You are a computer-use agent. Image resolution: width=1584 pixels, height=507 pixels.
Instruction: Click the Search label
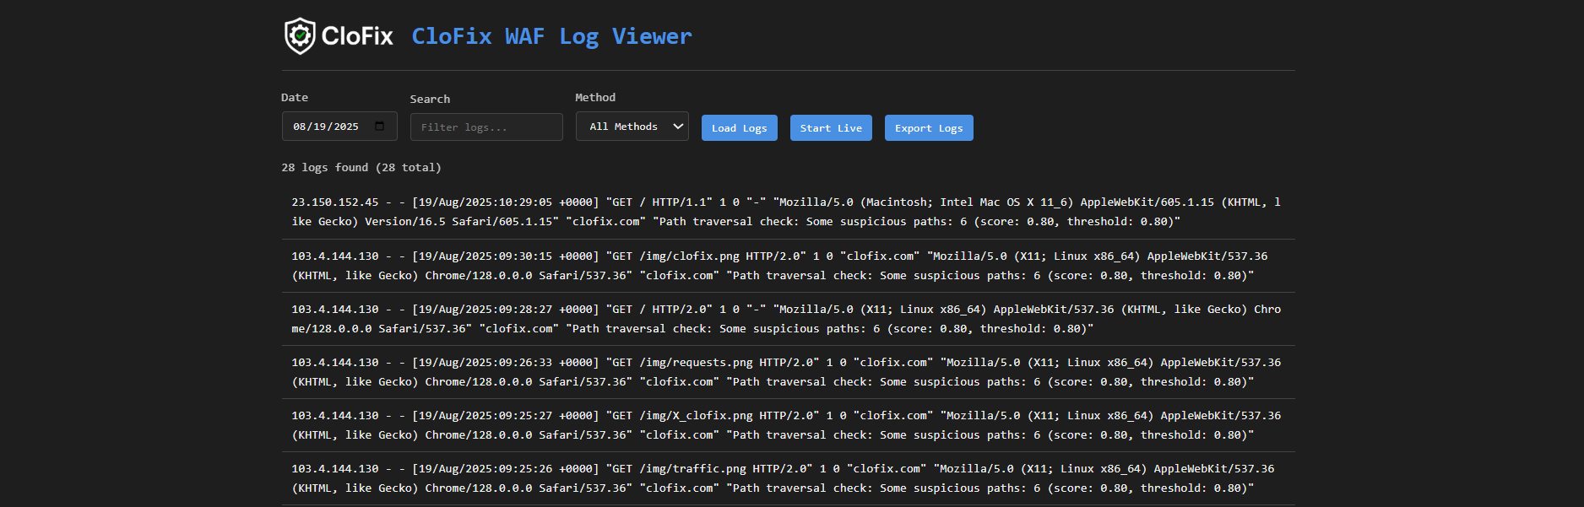point(430,100)
